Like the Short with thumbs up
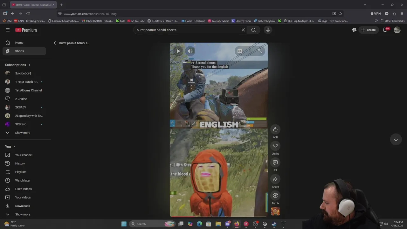This screenshot has width=407, height=229. 275,129
